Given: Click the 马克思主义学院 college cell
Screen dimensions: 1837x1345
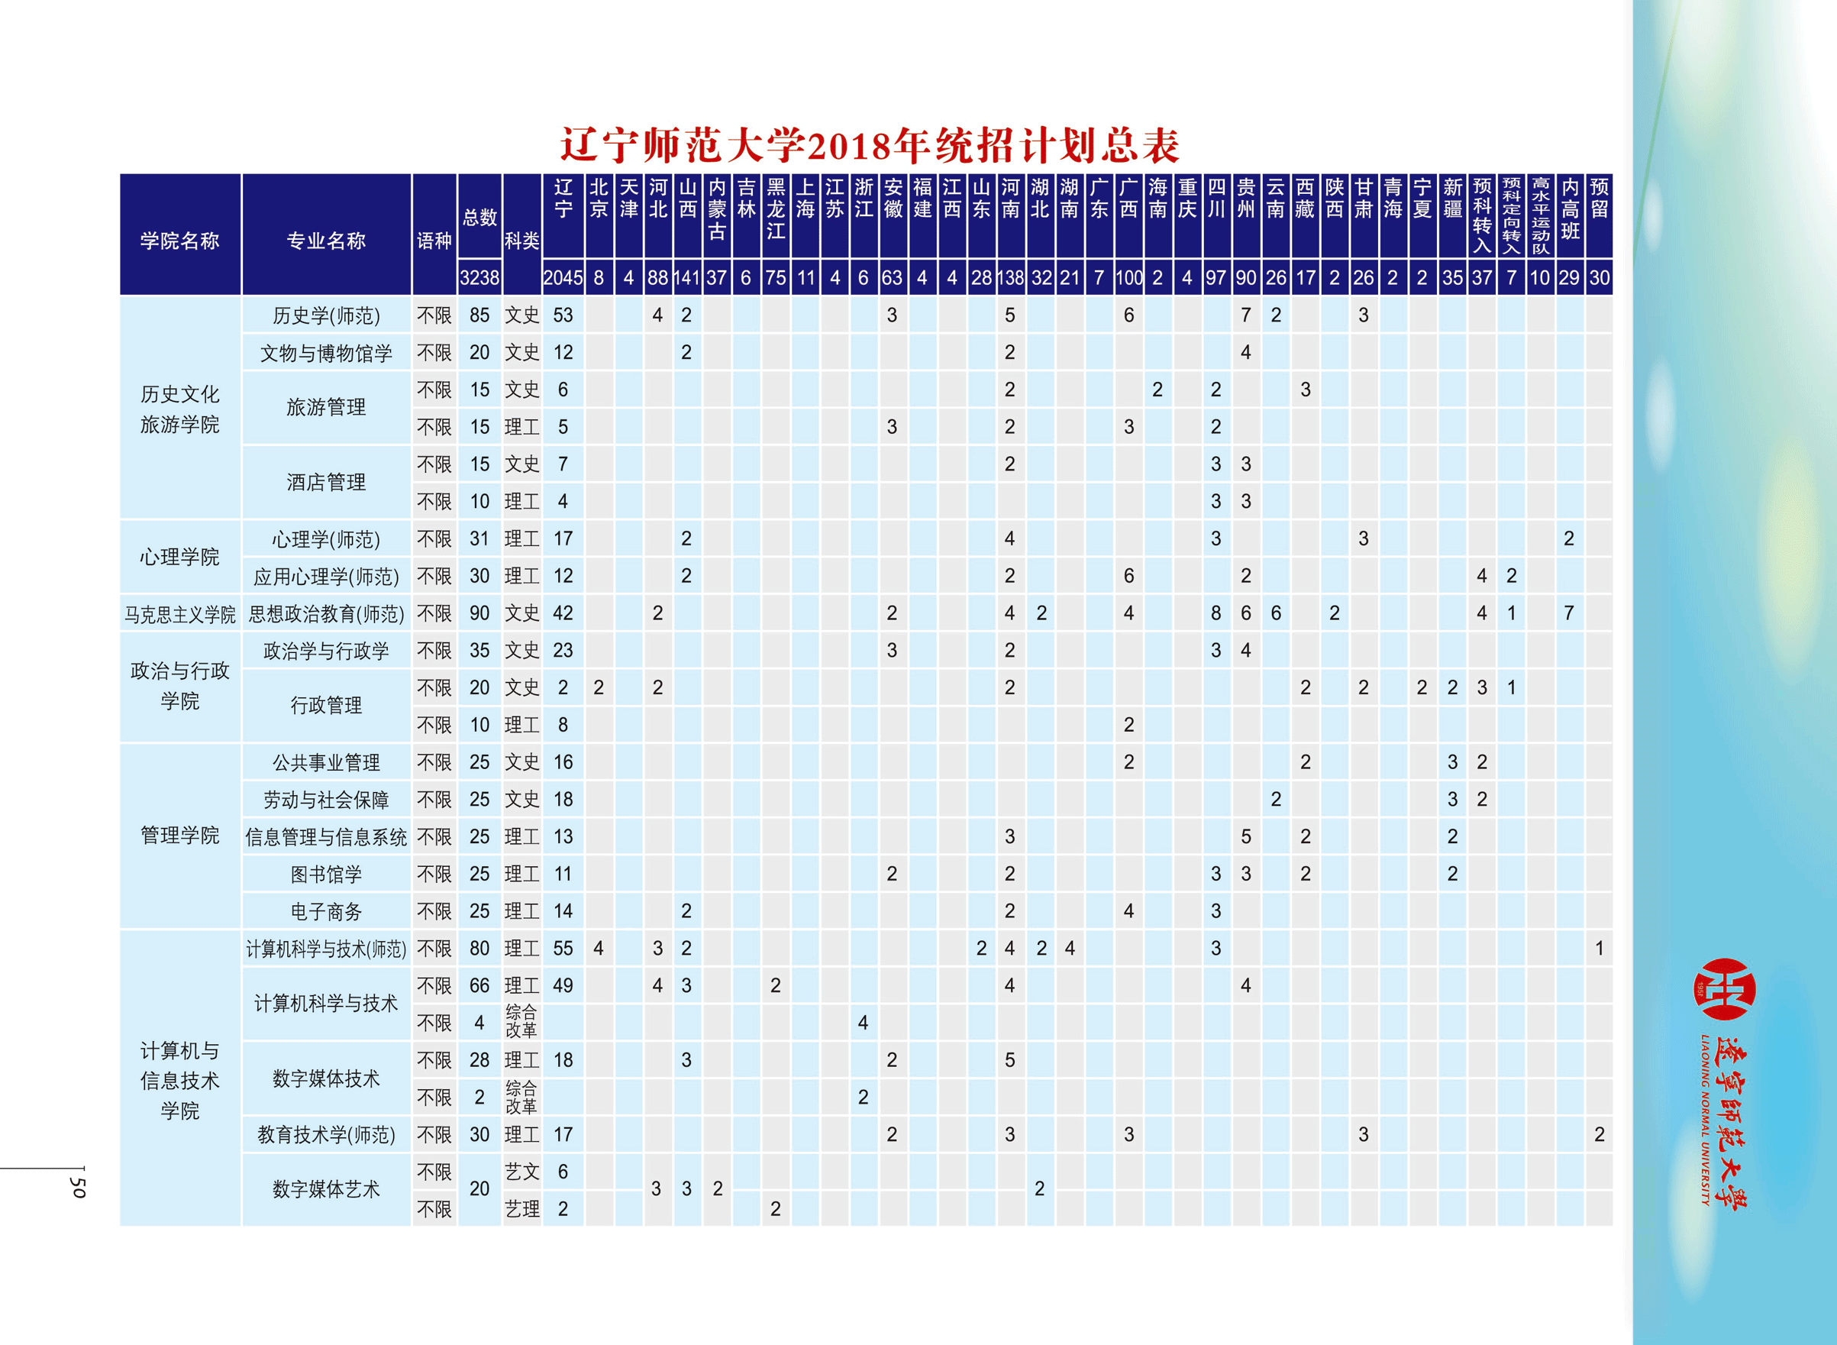Looking at the screenshot, I should click(180, 614).
